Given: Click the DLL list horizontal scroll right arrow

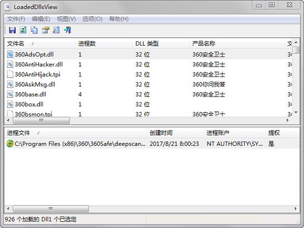Looking at the screenshot, I should 288,121.
